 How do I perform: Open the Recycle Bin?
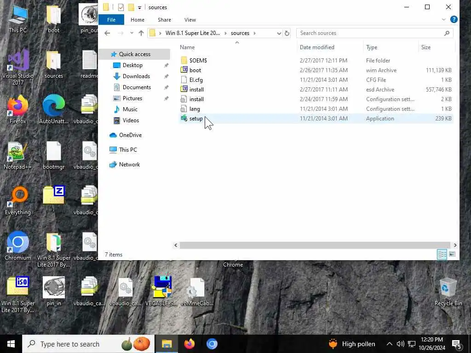(x=448, y=292)
